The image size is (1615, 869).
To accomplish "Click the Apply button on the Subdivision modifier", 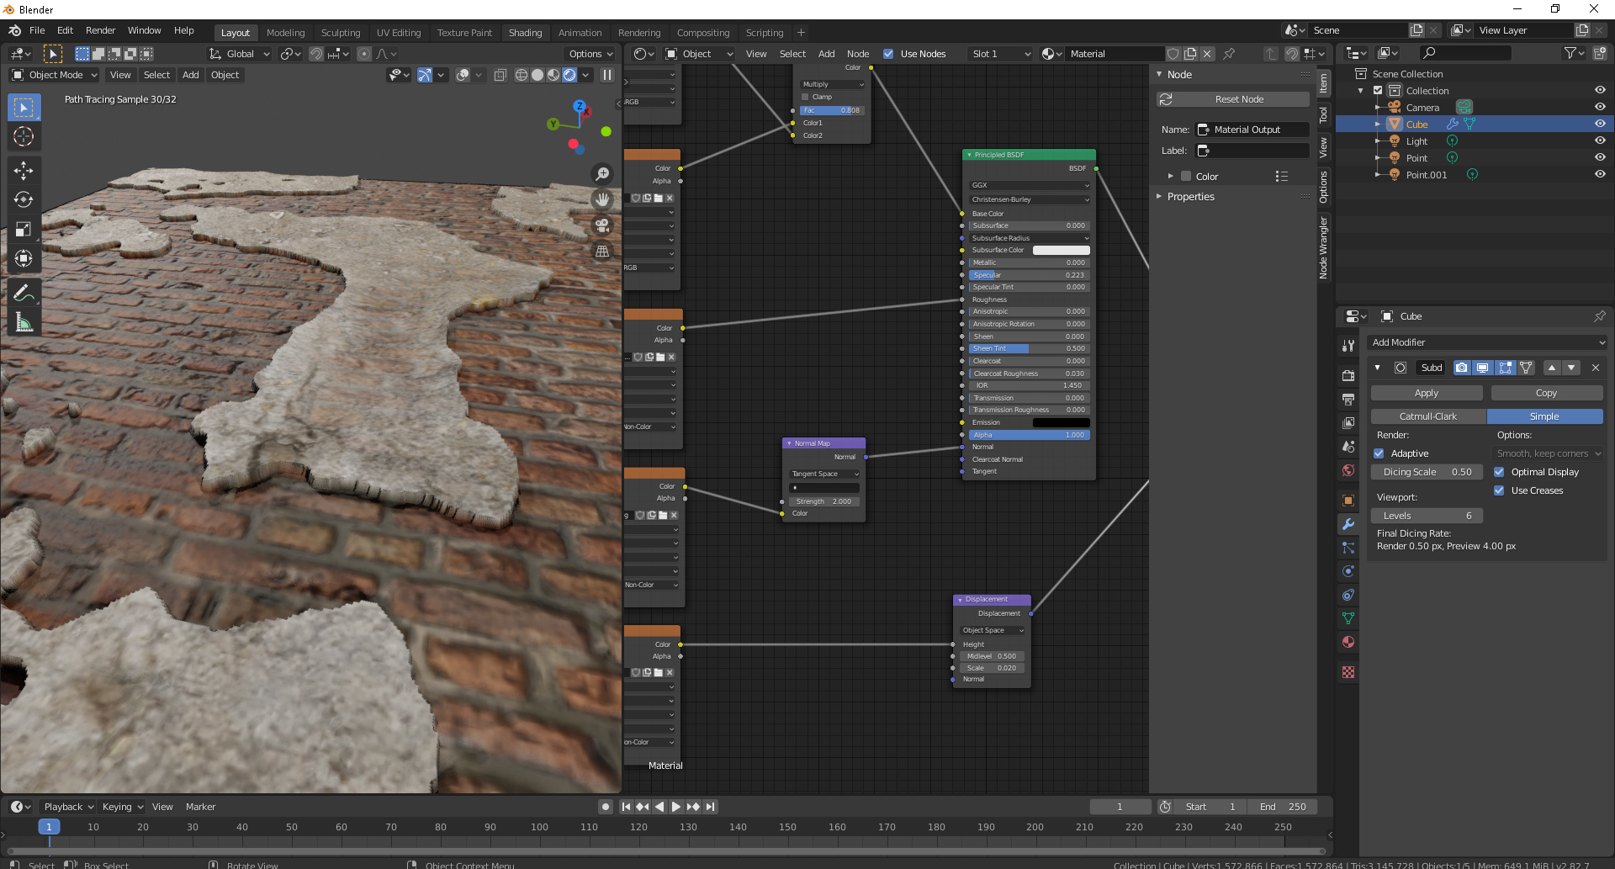I will coord(1426,392).
